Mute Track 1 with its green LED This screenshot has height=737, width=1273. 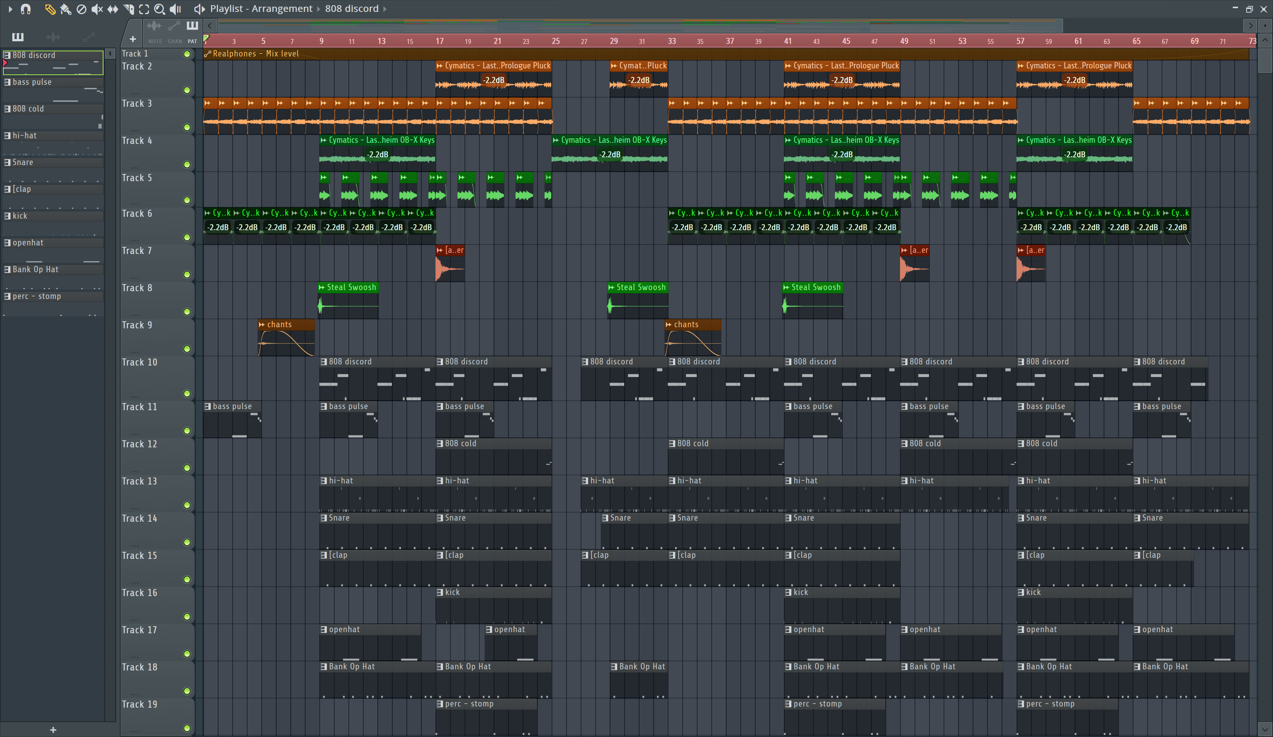(187, 54)
